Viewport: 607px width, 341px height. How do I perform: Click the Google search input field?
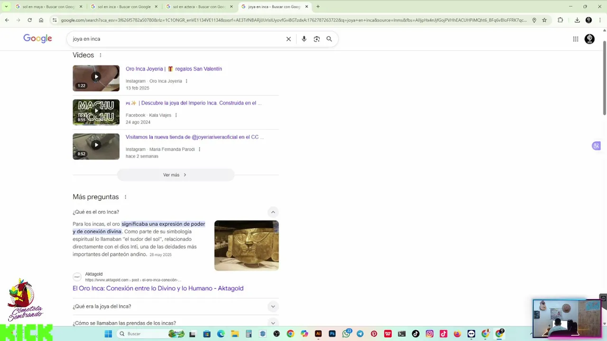[175, 39]
